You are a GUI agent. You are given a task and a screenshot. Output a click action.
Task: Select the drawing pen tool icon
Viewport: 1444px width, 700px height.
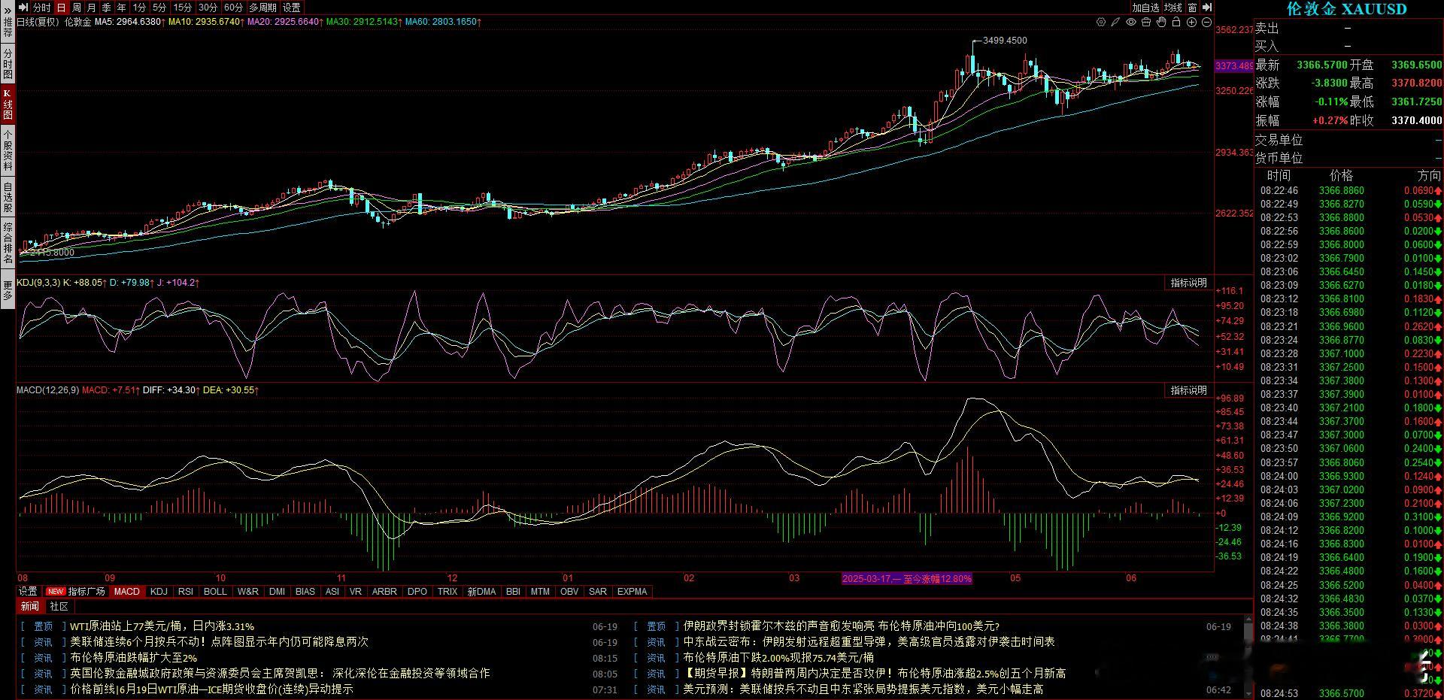coord(1116,23)
